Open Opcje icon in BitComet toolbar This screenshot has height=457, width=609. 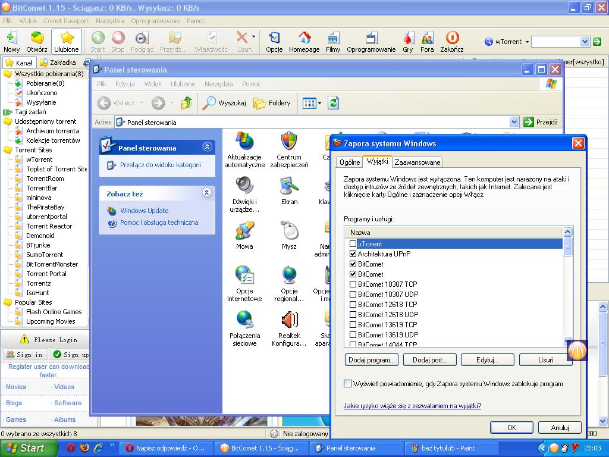point(274,42)
